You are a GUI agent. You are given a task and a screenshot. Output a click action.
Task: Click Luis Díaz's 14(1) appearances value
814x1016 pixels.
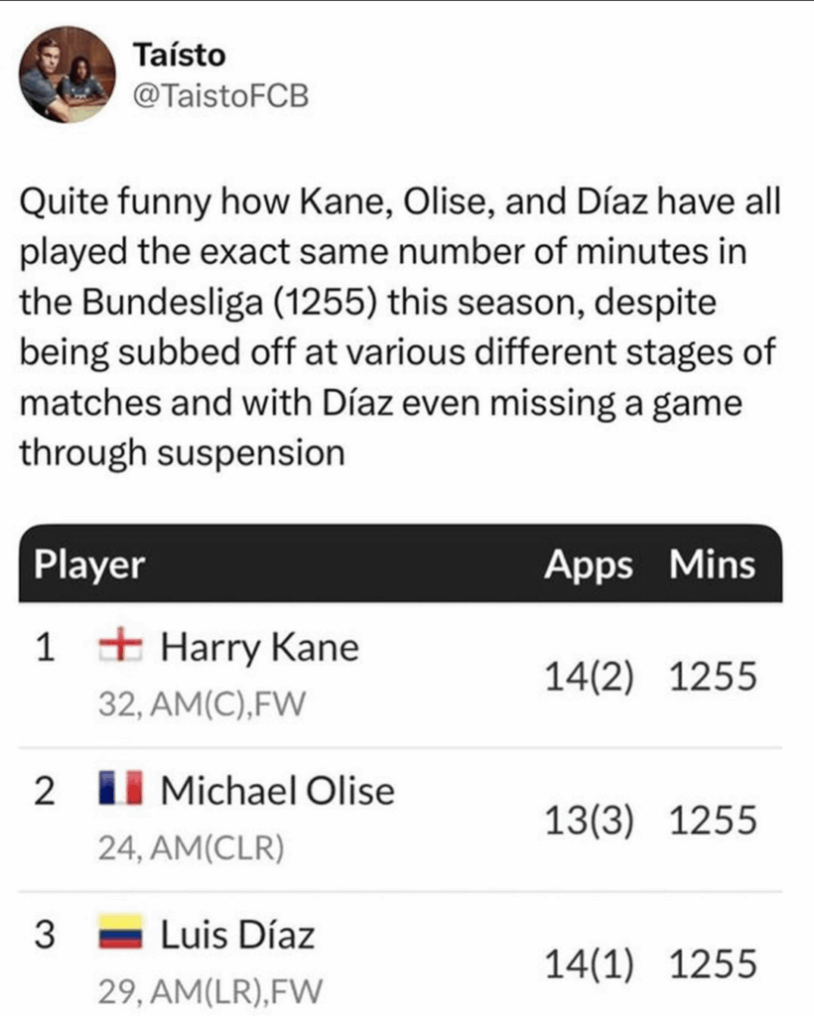[589, 964]
